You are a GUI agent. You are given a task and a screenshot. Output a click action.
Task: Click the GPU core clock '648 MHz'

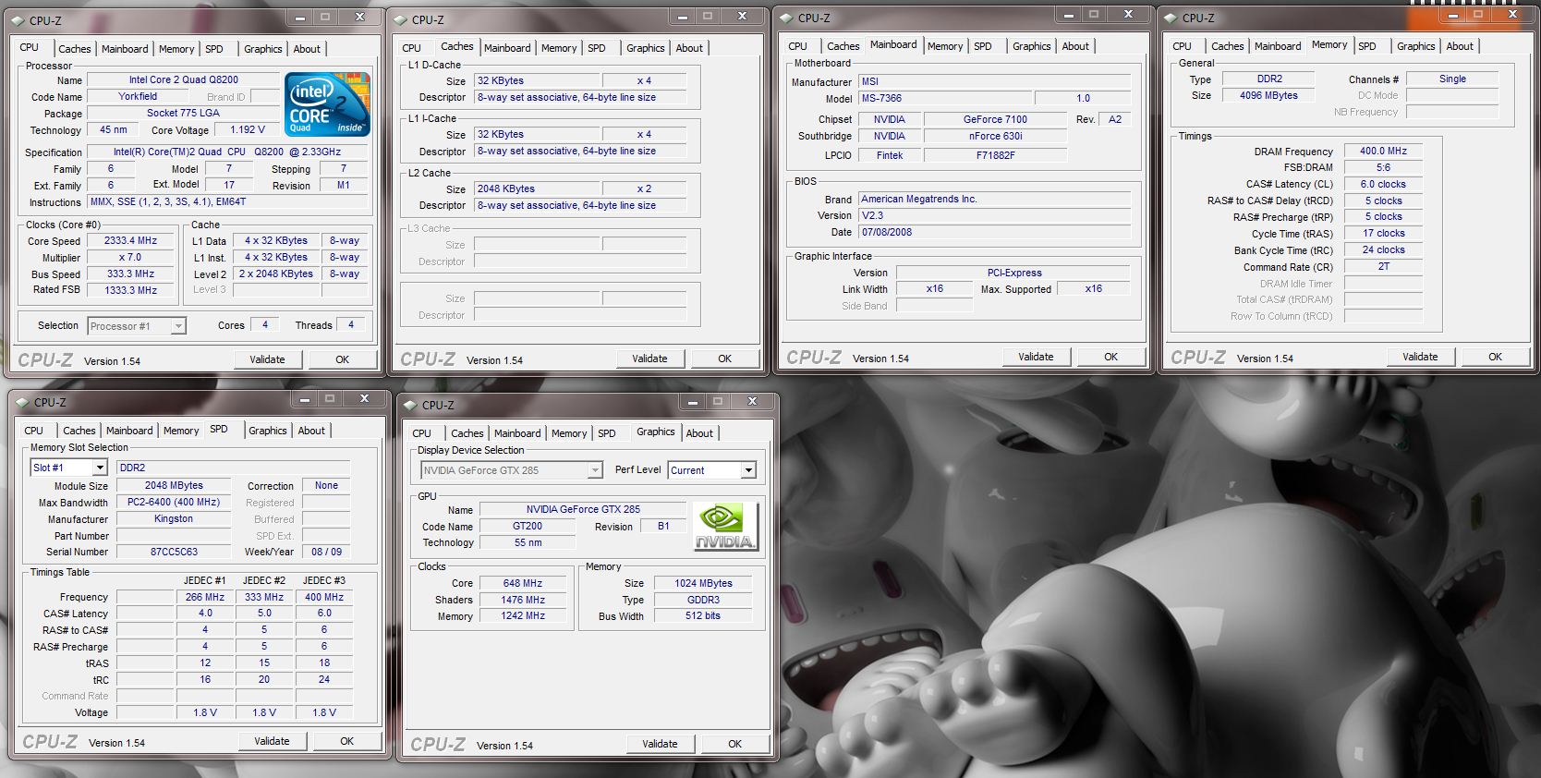[x=523, y=583]
